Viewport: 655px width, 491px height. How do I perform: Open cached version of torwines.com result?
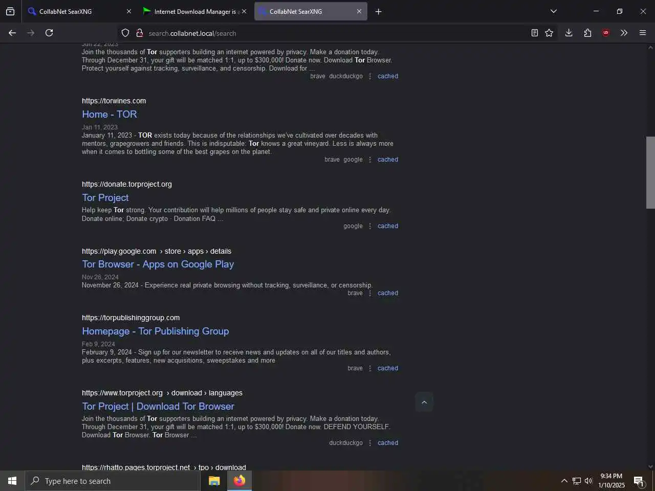[388, 160]
